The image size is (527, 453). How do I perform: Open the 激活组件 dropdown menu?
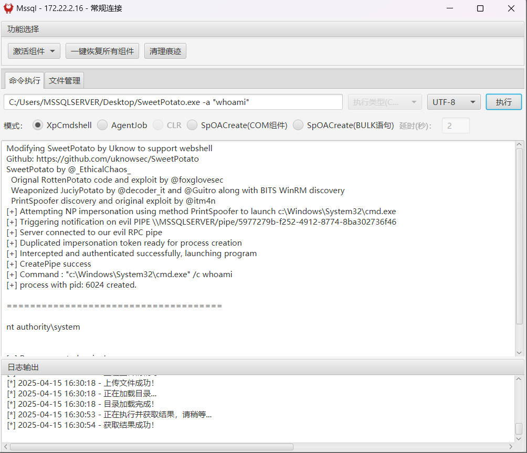(34, 51)
